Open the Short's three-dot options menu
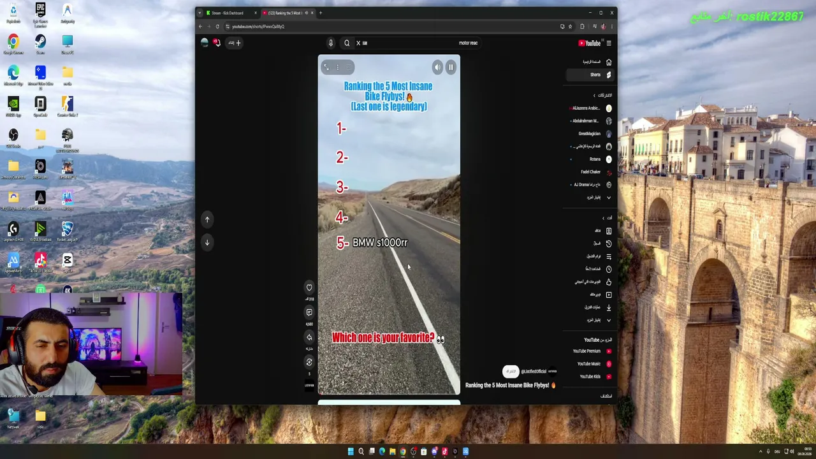Image resolution: width=816 pixels, height=459 pixels. (x=338, y=67)
